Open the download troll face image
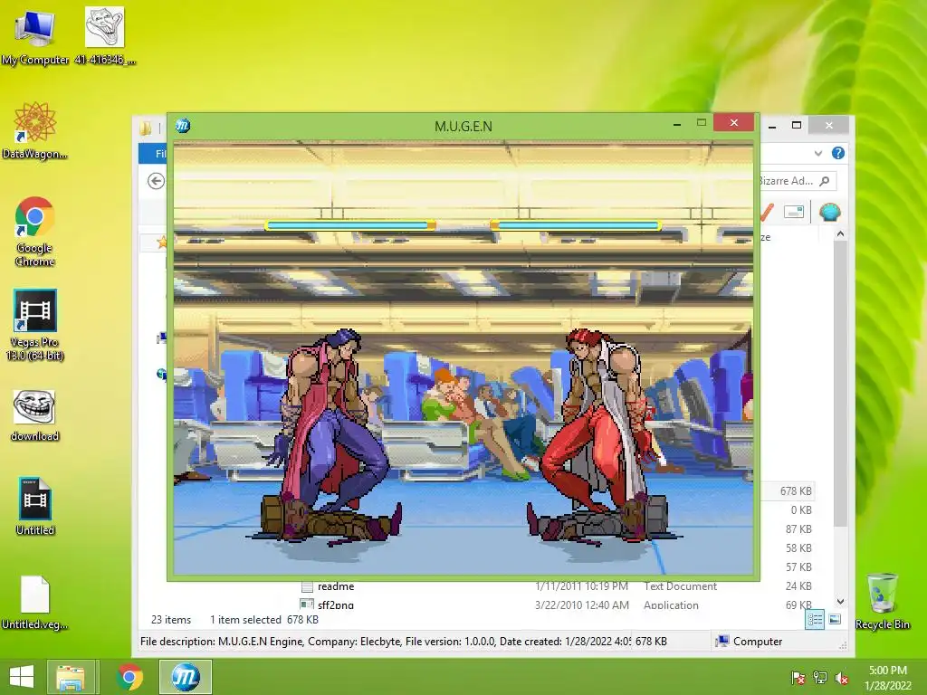 [x=34, y=414]
